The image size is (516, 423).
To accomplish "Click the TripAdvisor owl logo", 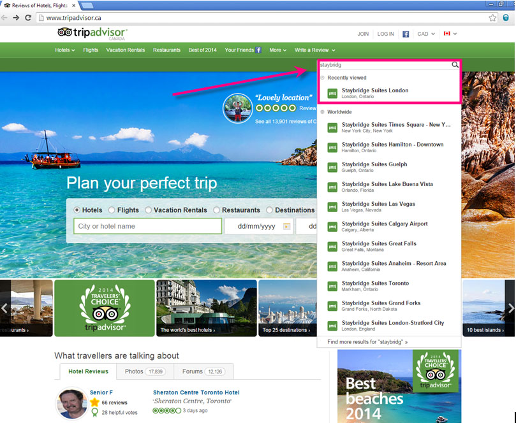I will (x=64, y=32).
